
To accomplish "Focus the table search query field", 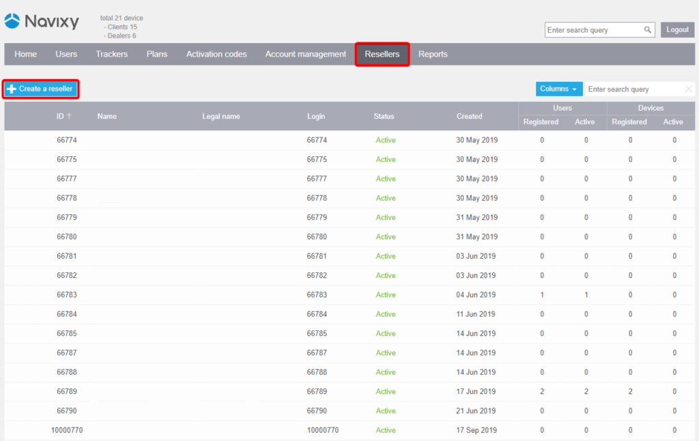I will pos(634,89).
